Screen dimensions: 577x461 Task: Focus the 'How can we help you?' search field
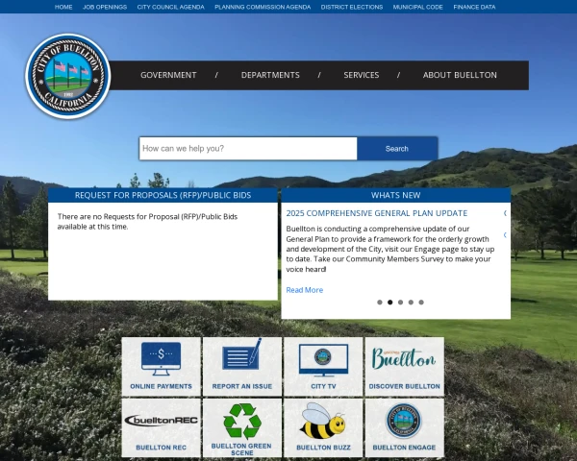pyautogui.click(x=248, y=149)
